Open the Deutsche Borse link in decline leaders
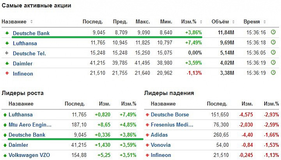 170,114
